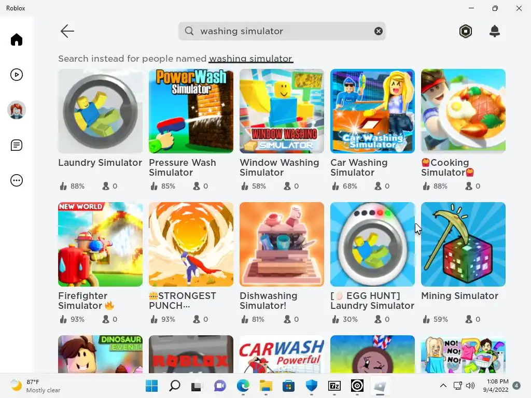Open the Mining Simulator game thumbnail
The height and width of the screenshot is (398, 531).
pos(463,245)
